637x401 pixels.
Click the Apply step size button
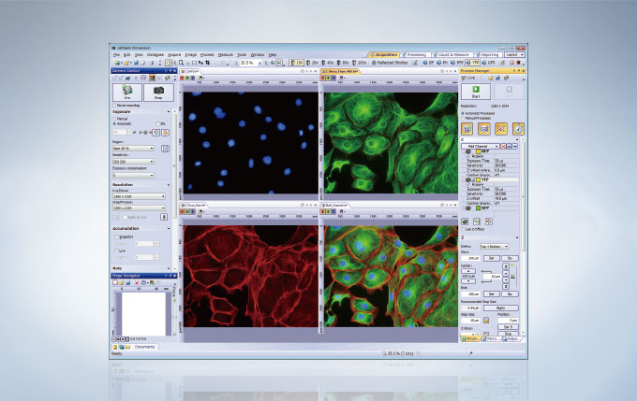[x=501, y=307]
